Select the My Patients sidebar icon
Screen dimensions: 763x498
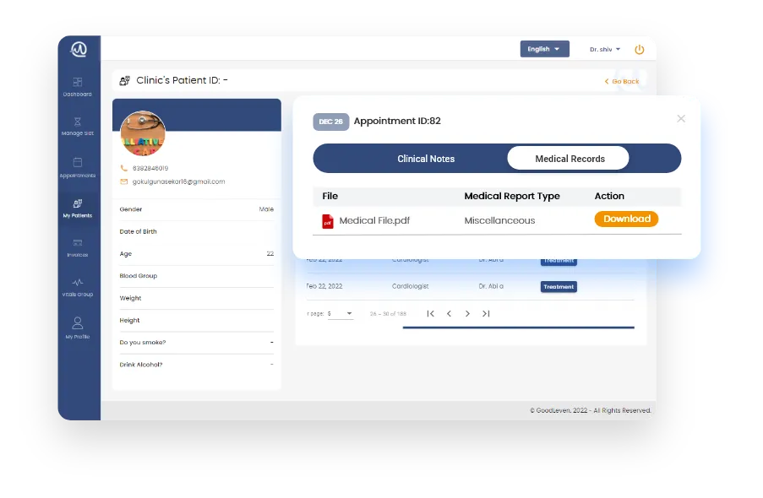pos(78,208)
